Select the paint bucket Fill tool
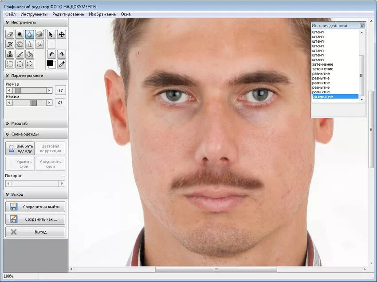 tap(30, 54)
